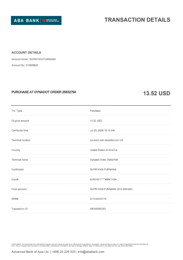Click the large 13.52 USD amount
This screenshot has height=260, width=183.
click(156, 93)
